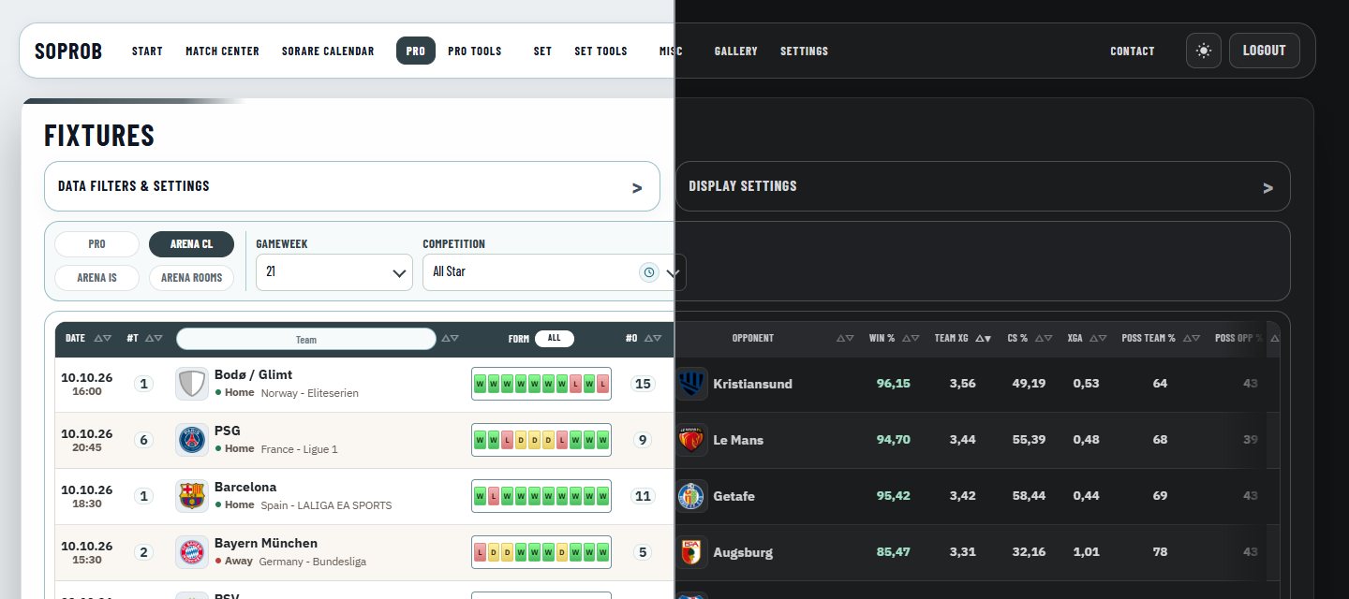Click Bodø / Glimt date 10.10.26 16:00
The image size is (1349, 599).
pyautogui.click(x=86, y=384)
